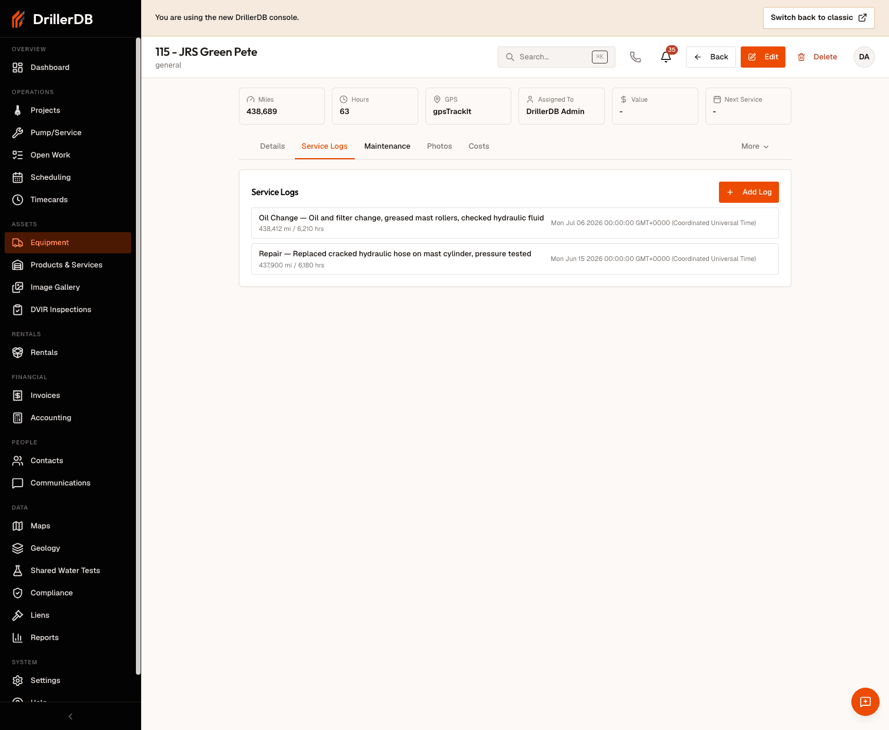This screenshot has height=730, width=889.
Task: Click the DVIR Inspections clipboard icon
Action: [18, 310]
